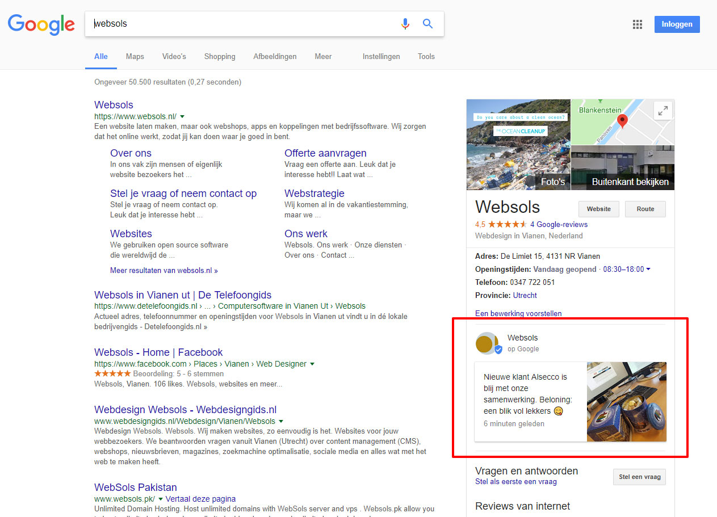Click Stel als eerste een vraag

click(x=516, y=482)
